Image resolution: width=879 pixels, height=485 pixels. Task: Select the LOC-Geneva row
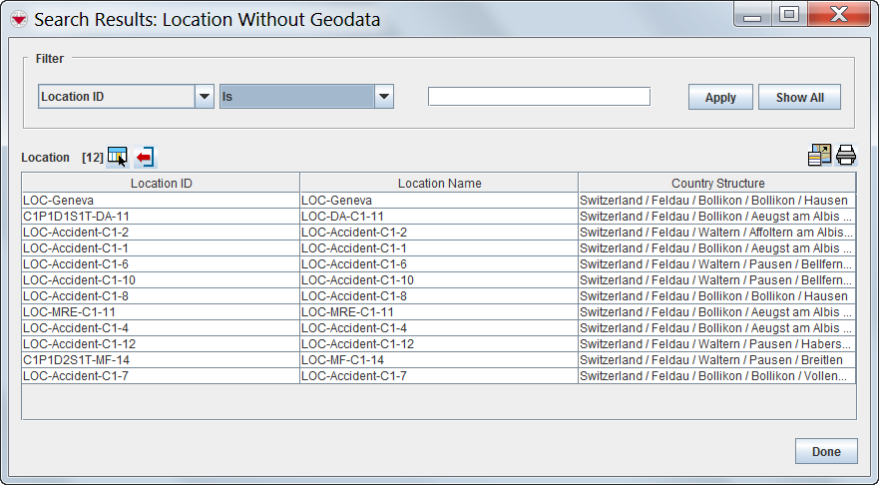click(161, 201)
